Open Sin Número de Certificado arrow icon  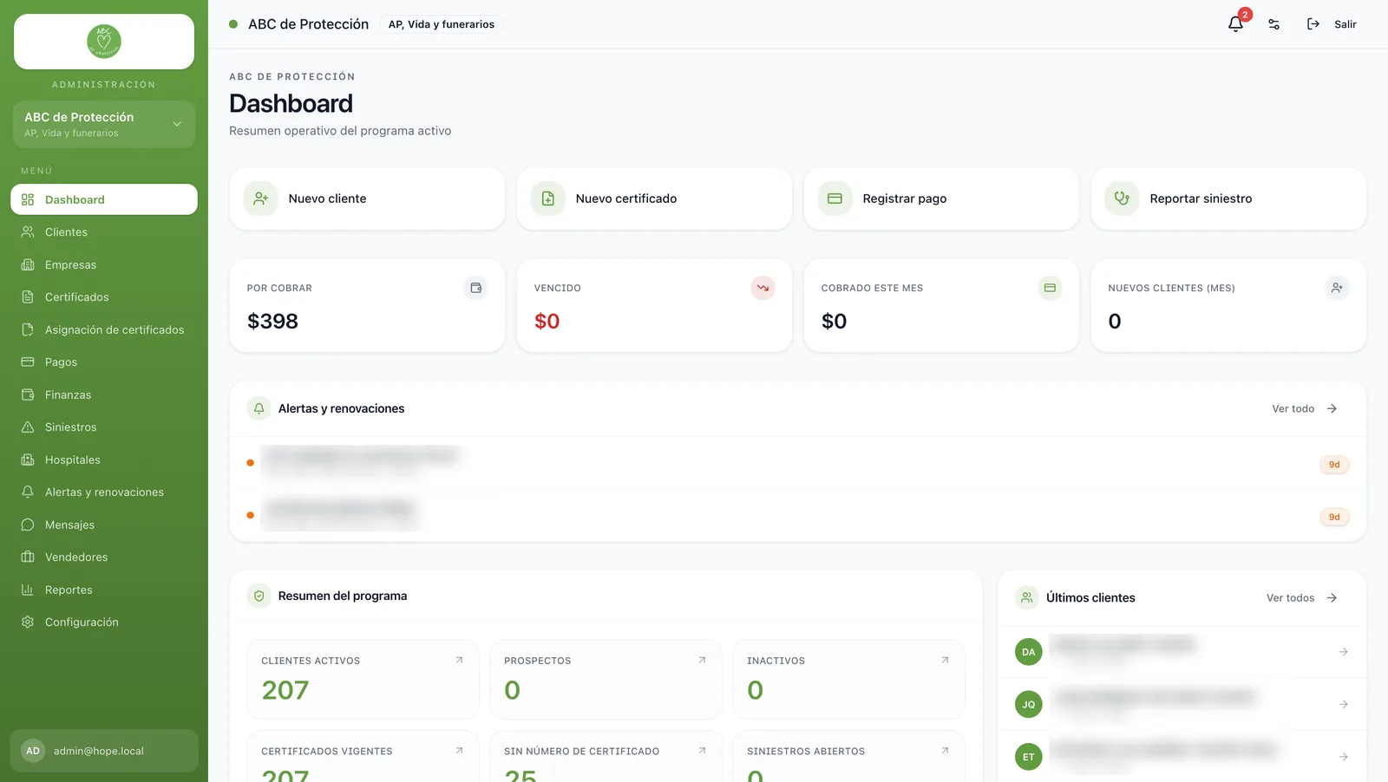pos(702,751)
